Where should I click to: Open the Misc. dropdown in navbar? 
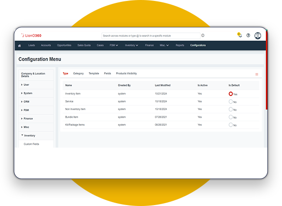pyautogui.click(x=164, y=45)
